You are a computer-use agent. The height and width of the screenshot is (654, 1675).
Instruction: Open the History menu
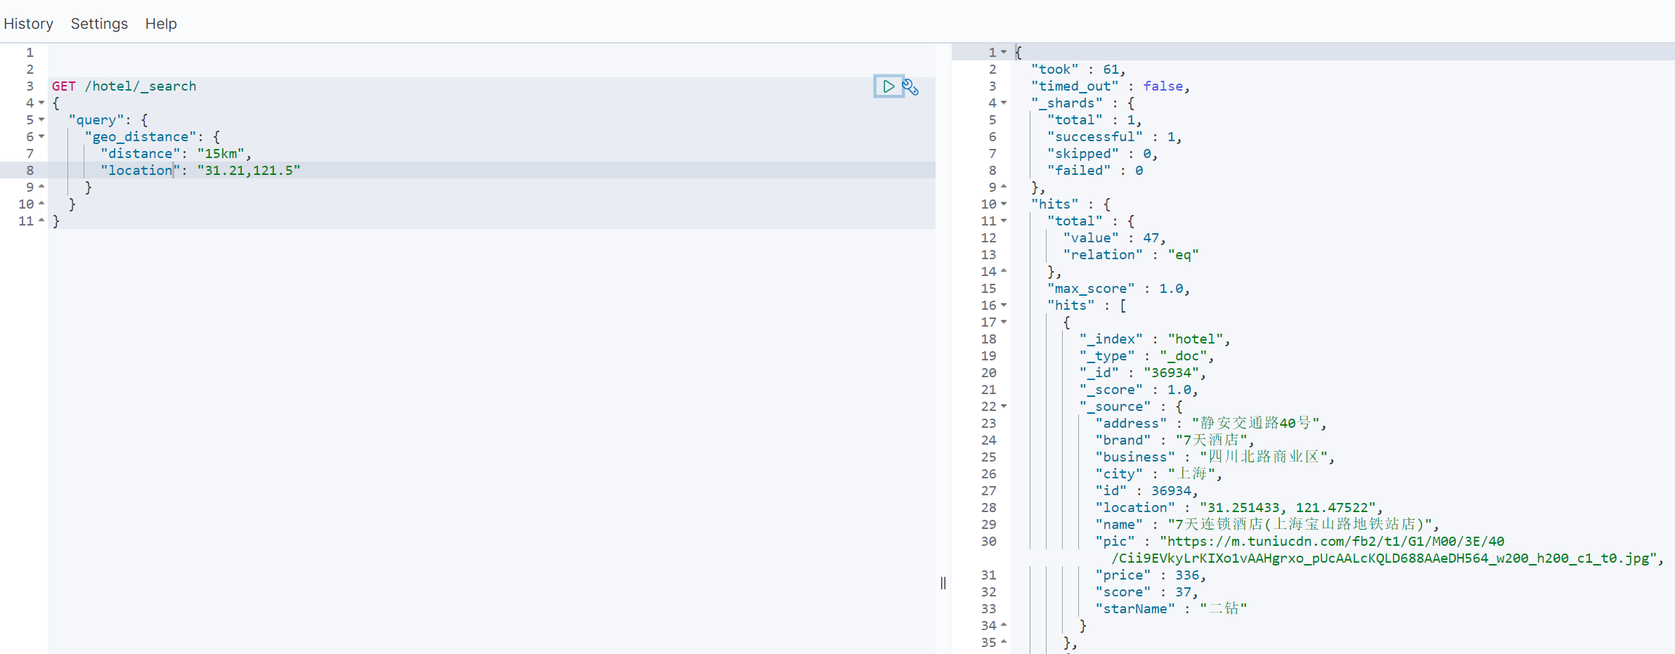click(x=28, y=24)
